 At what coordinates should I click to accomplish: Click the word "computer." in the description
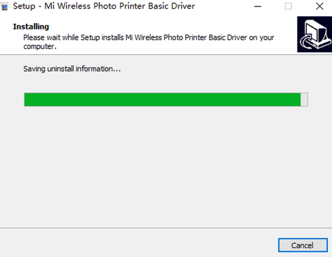click(x=40, y=47)
